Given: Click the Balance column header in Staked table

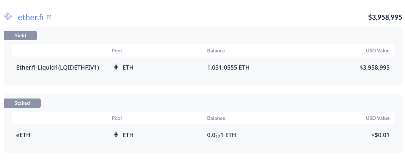Looking at the screenshot, I should tap(216, 118).
